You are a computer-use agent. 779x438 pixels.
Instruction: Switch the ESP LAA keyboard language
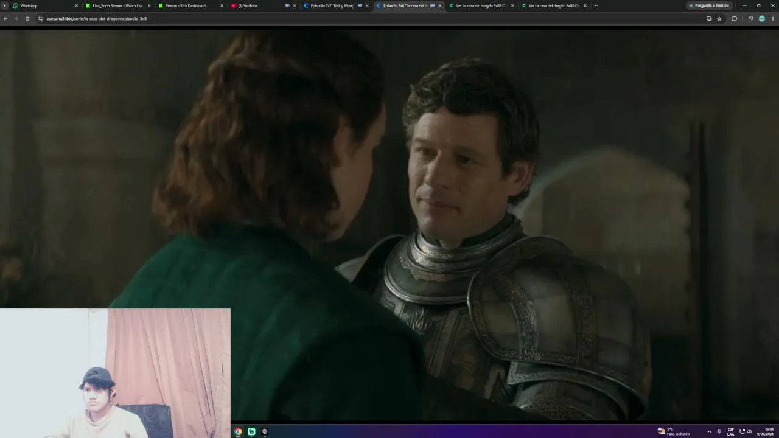point(731,431)
